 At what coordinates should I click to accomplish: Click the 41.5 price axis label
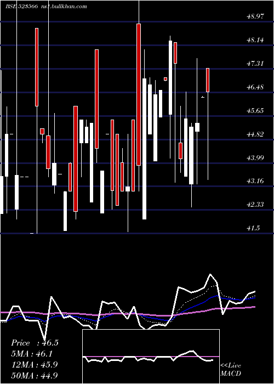[x=253, y=228]
